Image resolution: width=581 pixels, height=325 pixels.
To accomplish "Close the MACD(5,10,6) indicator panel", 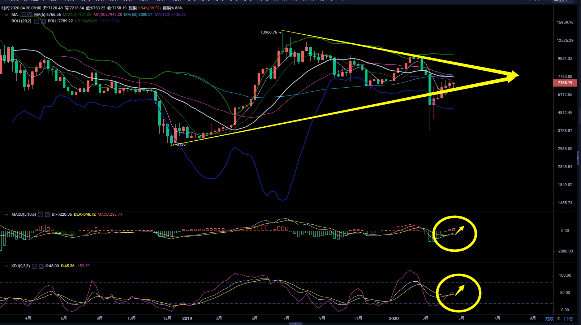I will [47, 215].
